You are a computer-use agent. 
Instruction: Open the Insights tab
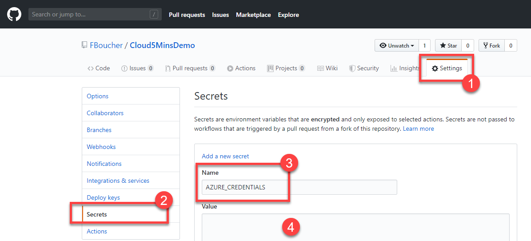click(x=405, y=68)
